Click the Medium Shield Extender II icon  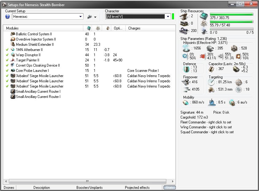click(x=13, y=45)
